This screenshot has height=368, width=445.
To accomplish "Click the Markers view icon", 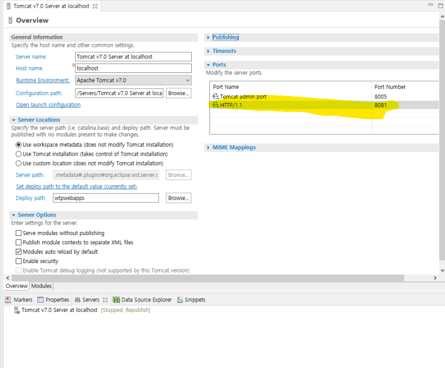I will click(x=8, y=300).
